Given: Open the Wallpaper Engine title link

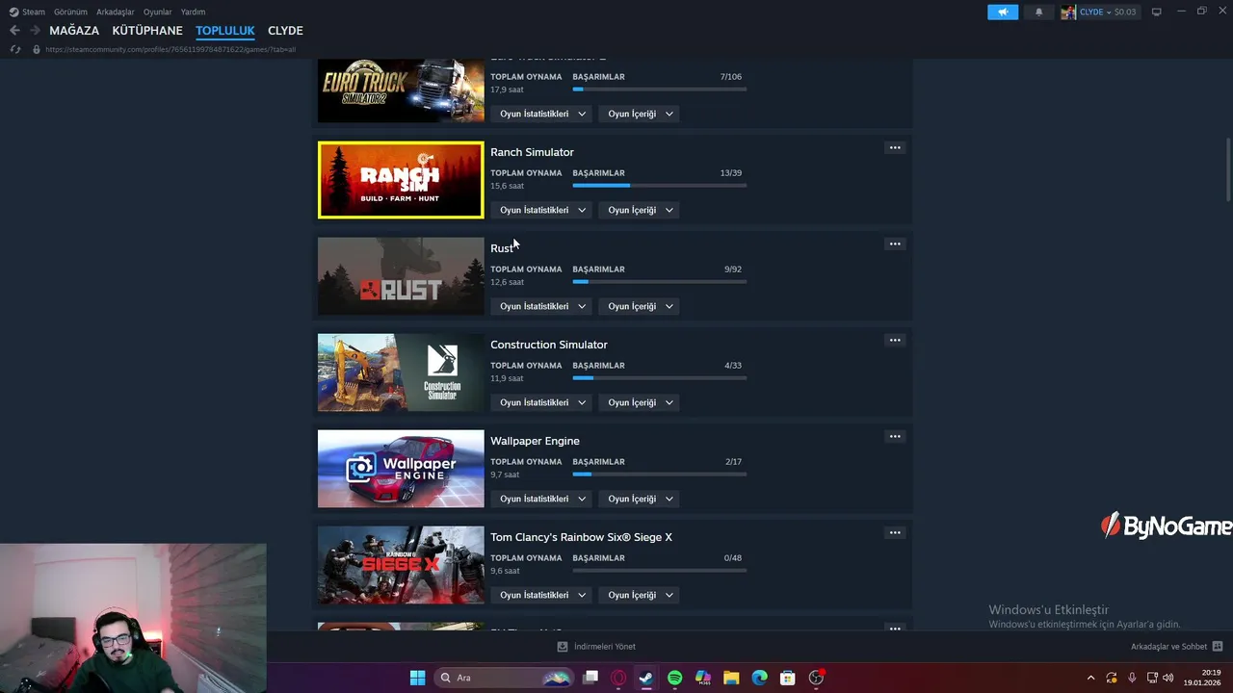Looking at the screenshot, I should click(x=535, y=441).
